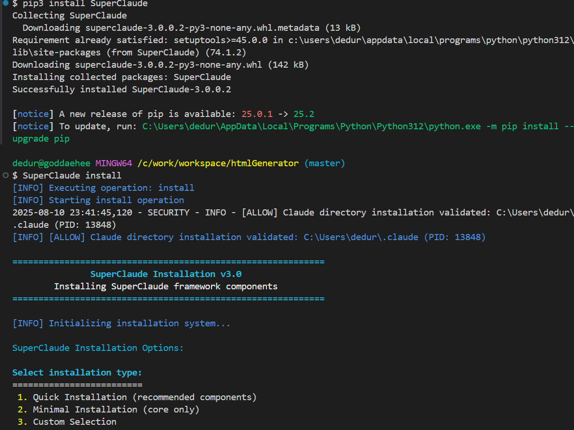Click the any.whl (142 kB) download line
This screenshot has width=574, height=430.
click(160, 65)
